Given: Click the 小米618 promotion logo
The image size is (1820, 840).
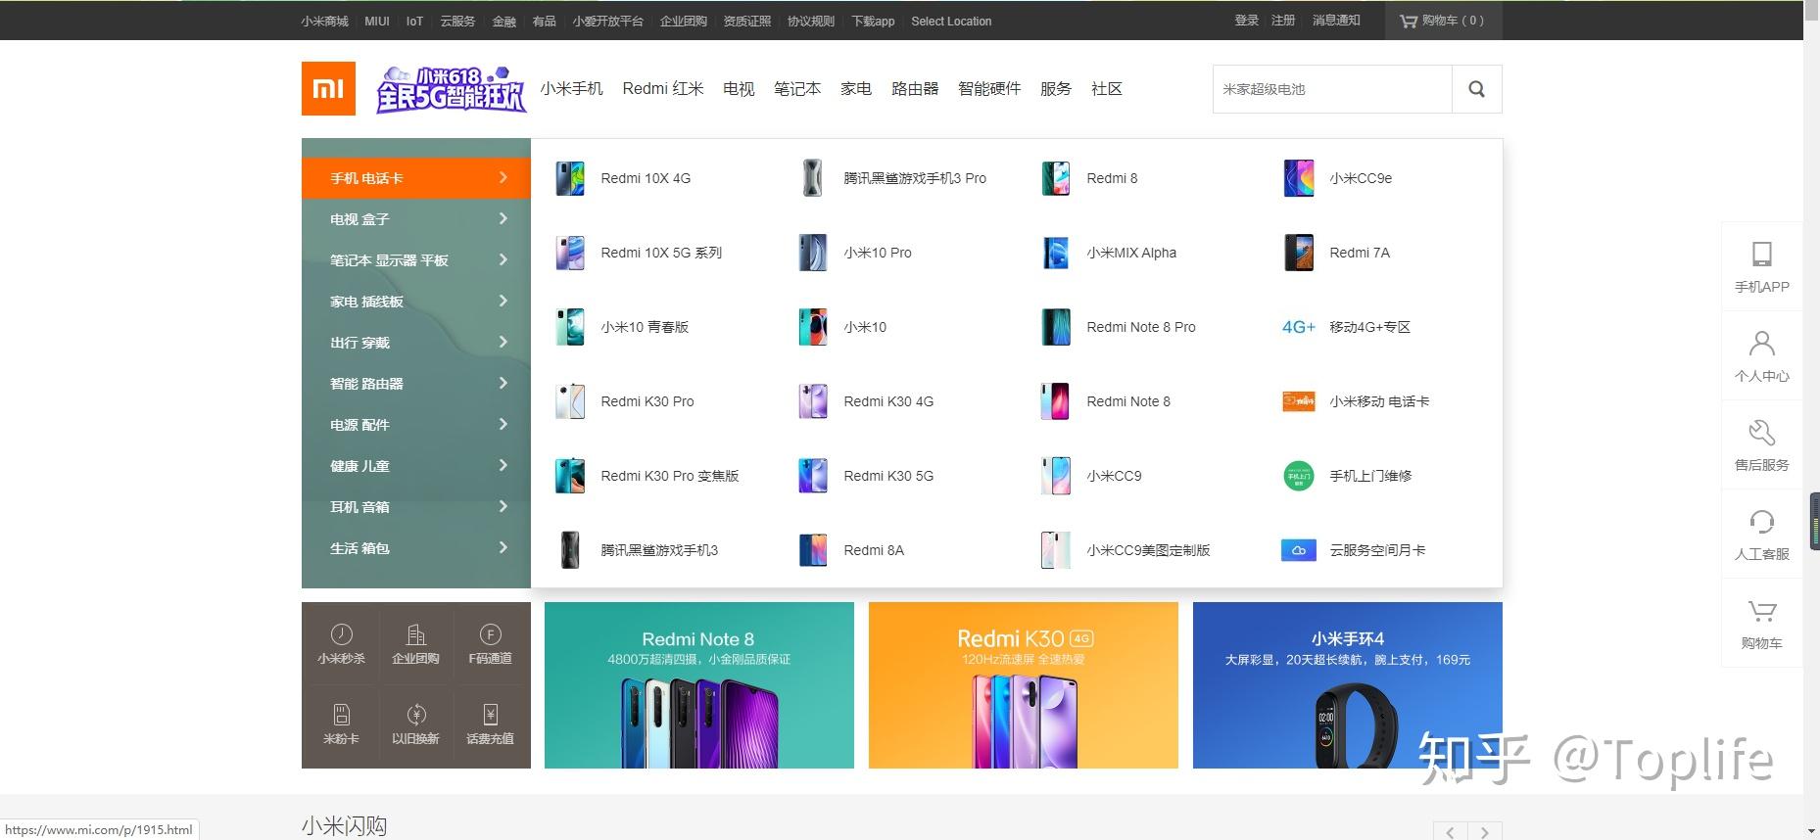Looking at the screenshot, I should coord(452,89).
